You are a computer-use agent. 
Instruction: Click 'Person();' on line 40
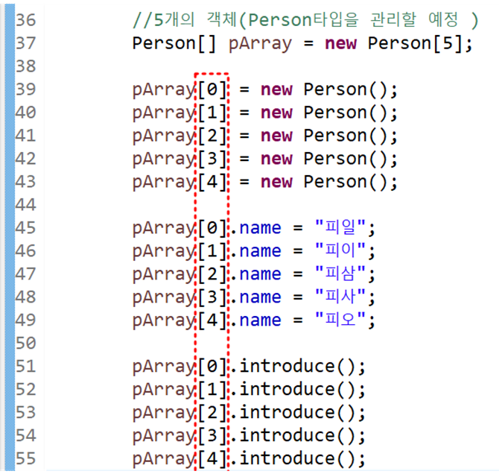350,113
